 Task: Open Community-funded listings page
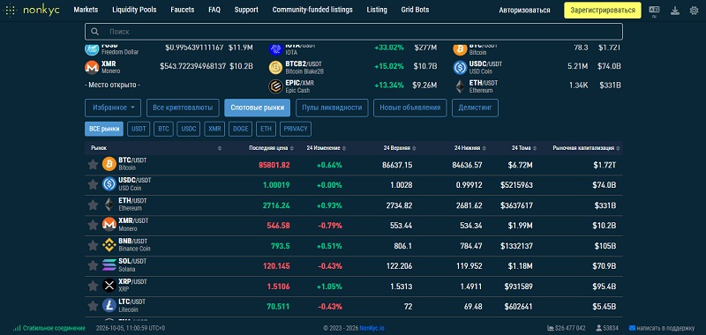pyautogui.click(x=312, y=10)
